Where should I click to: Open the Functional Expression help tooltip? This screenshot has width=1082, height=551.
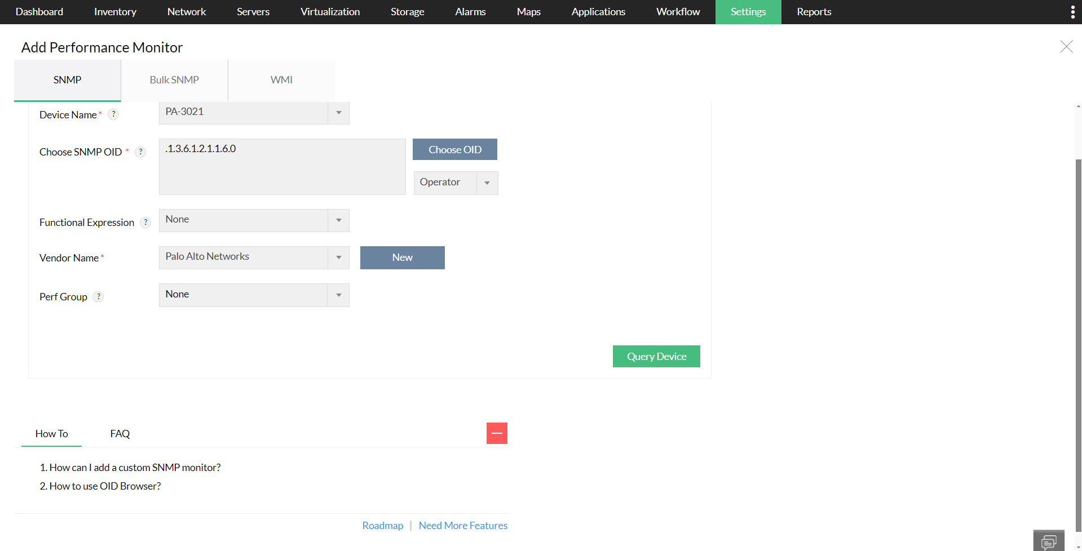point(145,222)
